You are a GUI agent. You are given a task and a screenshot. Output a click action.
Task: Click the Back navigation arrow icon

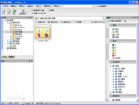click(x=3, y=11)
